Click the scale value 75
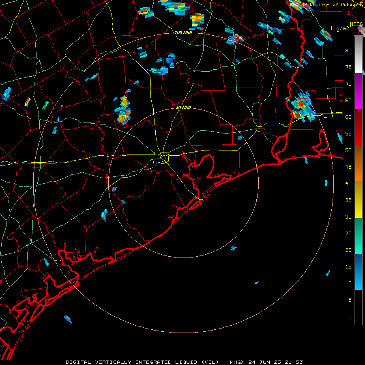Image resolution: width=365 pixels, height=365 pixels. click(348, 67)
